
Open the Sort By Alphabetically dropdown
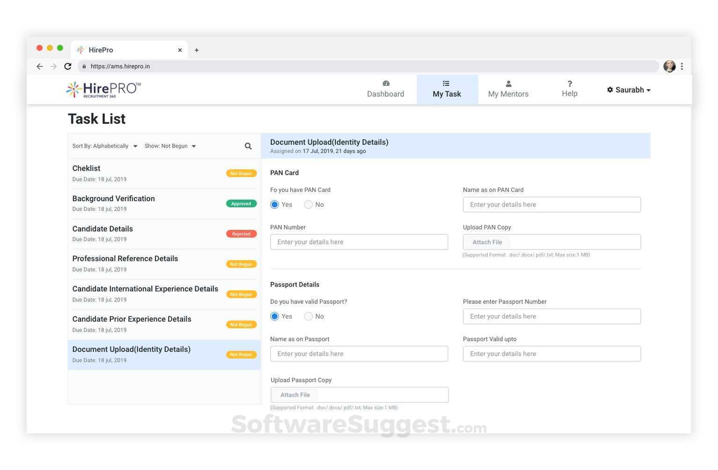104,146
